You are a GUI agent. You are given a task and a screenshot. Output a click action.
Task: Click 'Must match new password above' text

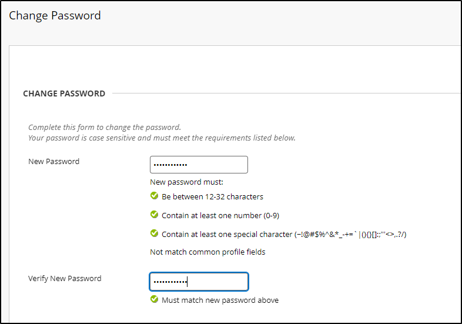(x=220, y=300)
